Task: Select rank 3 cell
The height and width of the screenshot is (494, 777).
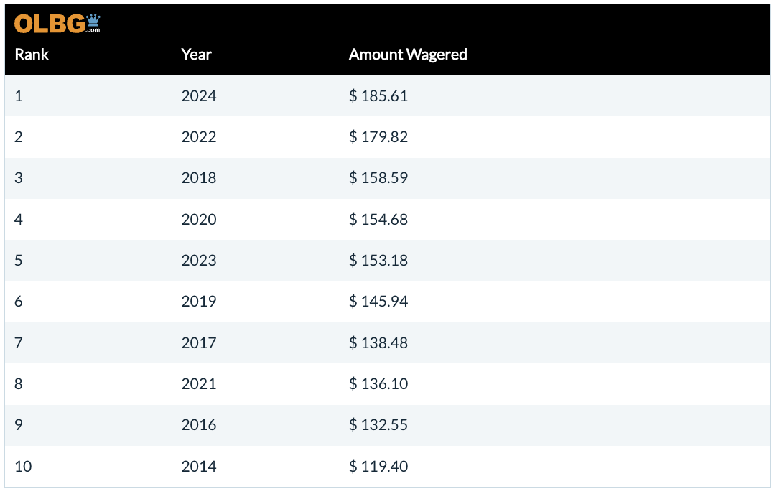Action: coord(19,178)
